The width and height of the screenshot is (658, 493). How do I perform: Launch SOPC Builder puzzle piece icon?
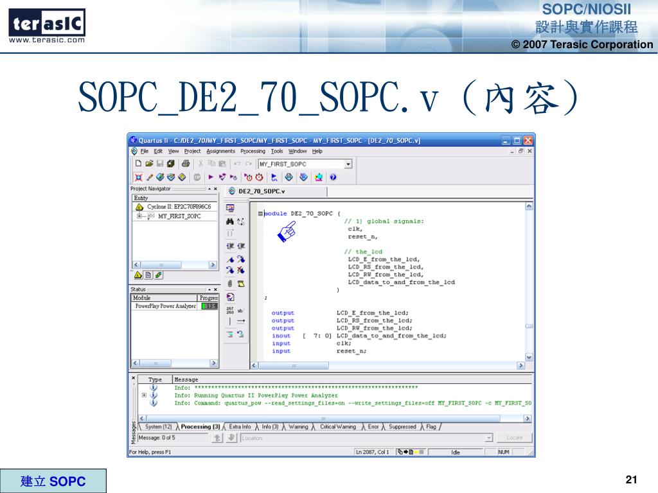[x=319, y=177]
